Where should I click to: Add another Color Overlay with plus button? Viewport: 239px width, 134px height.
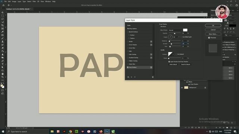coord(151,54)
